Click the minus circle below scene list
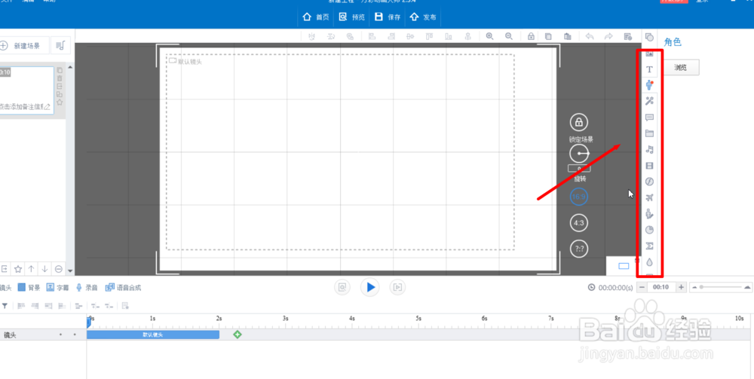The height and width of the screenshot is (379, 754). pos(59,269)
